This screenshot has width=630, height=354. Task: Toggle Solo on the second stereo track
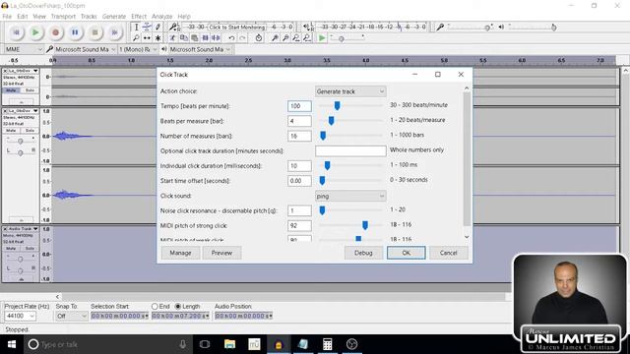pyautogui.click(x=30, y=131)
